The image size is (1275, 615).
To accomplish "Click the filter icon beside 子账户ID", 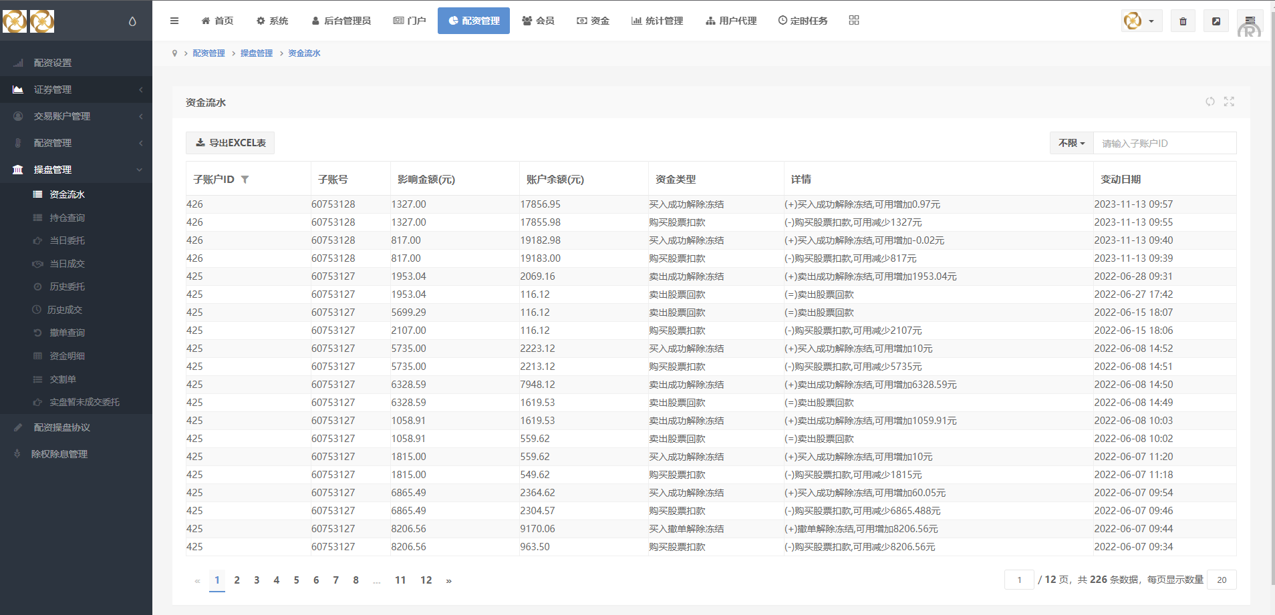I will point(245,180).
